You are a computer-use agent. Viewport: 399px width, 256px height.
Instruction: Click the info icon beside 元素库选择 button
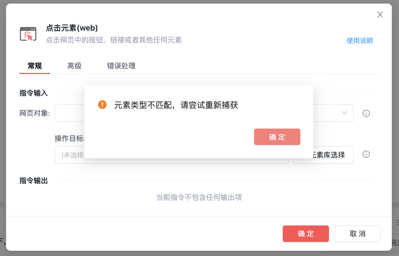pos(366,154)
